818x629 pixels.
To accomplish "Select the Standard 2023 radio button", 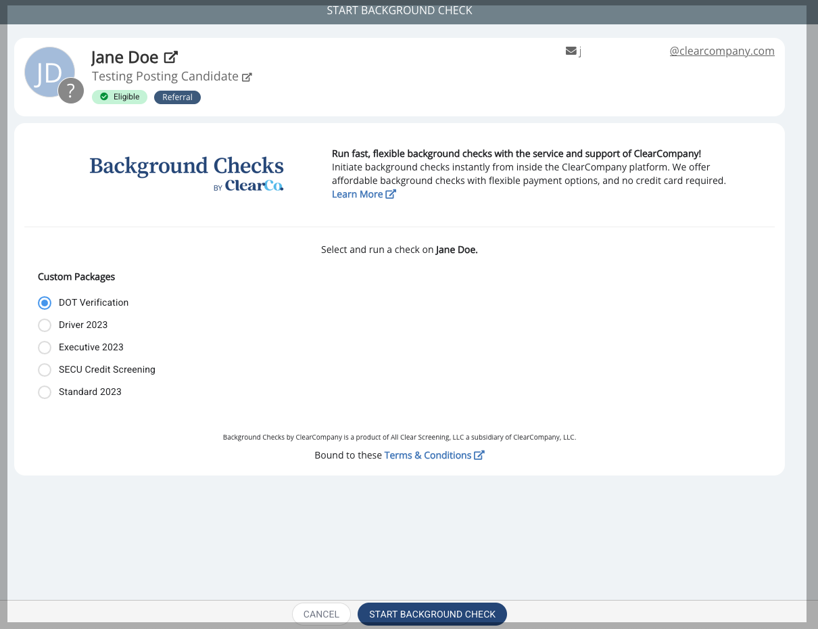I will tap(45, 392).
